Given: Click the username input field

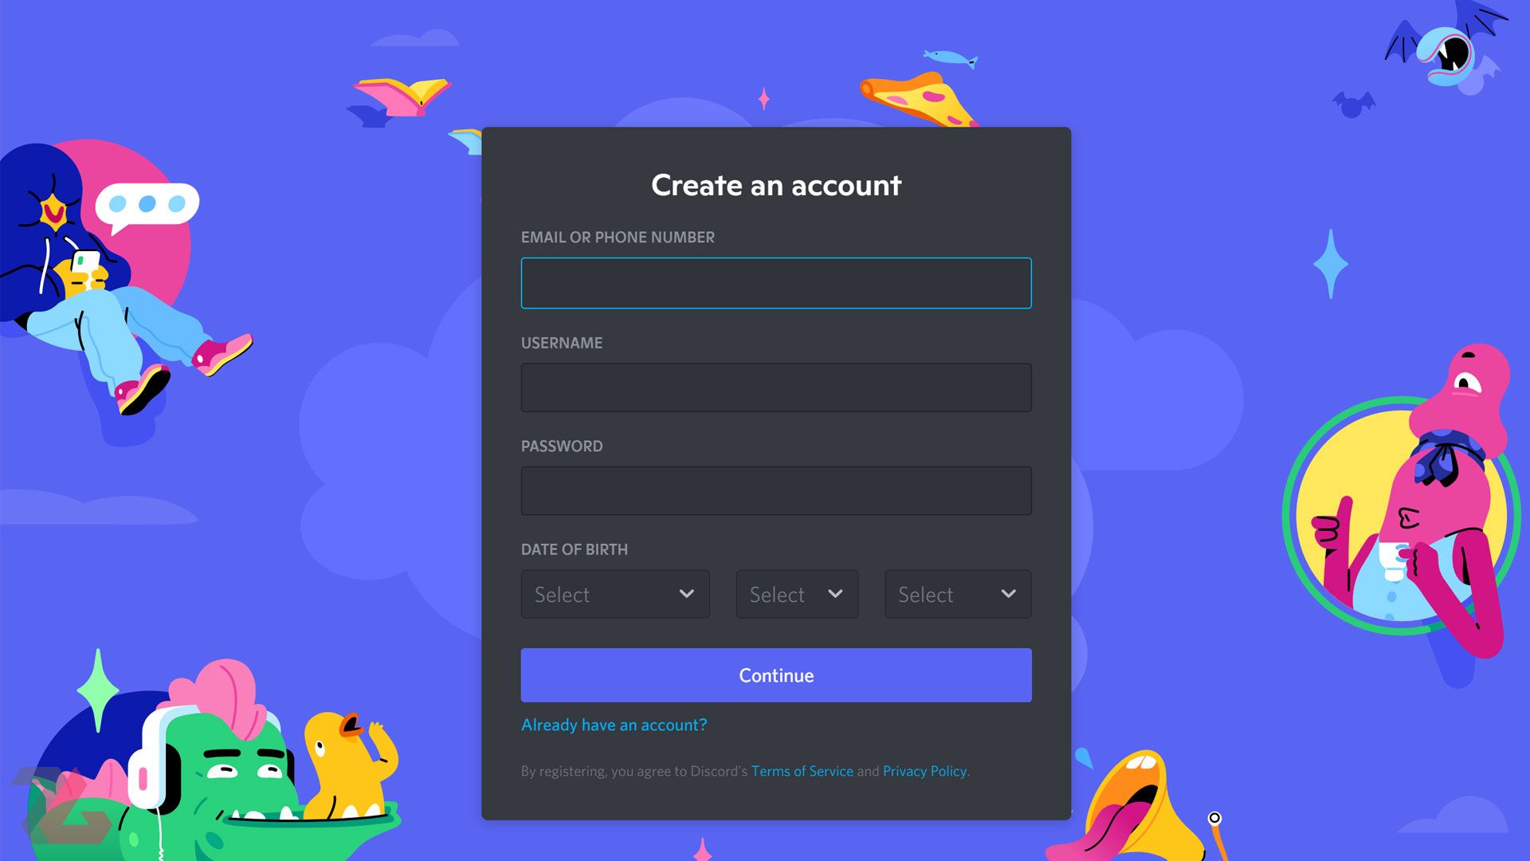Looking at the screenshot, I should (x=775, y=387).
